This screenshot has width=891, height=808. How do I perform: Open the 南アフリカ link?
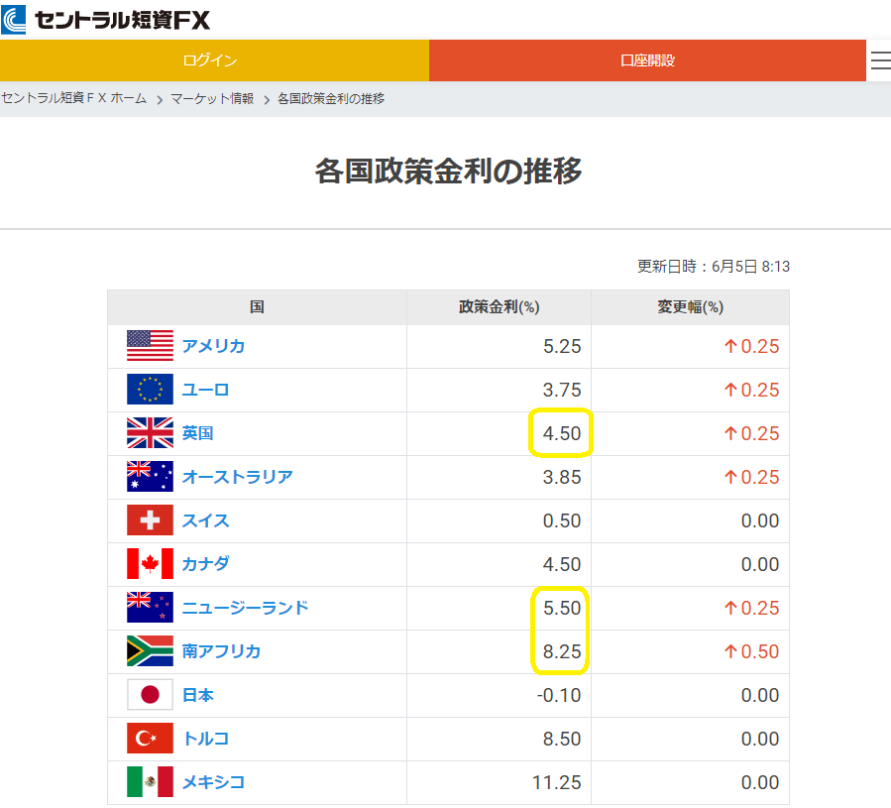(x=221, y=651)
